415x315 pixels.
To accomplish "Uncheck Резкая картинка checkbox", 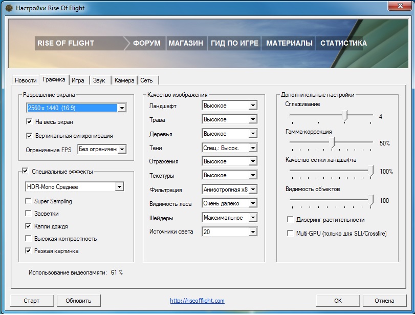I will [28, 250].
